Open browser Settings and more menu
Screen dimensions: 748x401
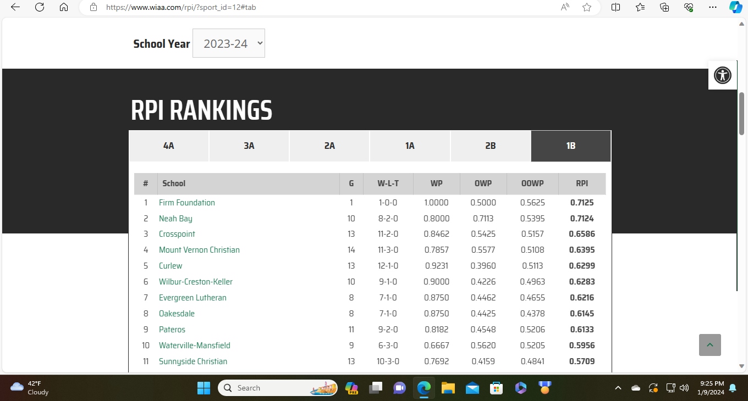[713, 7]
